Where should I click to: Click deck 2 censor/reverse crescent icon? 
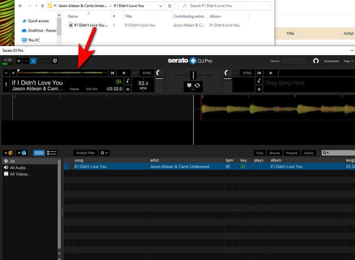(226, 73)
